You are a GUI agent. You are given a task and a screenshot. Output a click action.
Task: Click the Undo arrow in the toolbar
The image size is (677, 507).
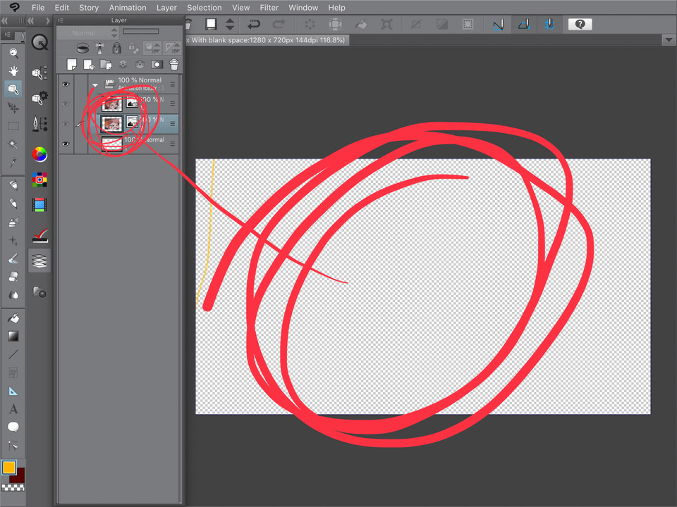click(253, 24)
